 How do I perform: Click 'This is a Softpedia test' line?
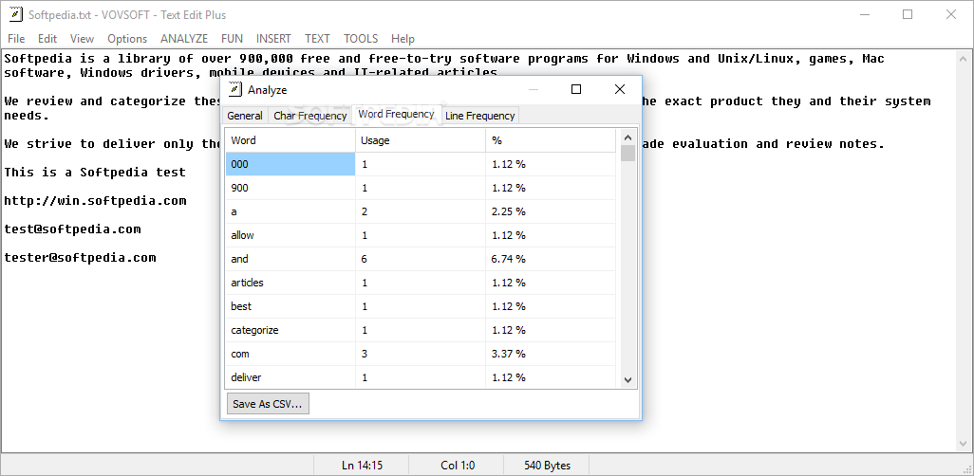(95, 173)
